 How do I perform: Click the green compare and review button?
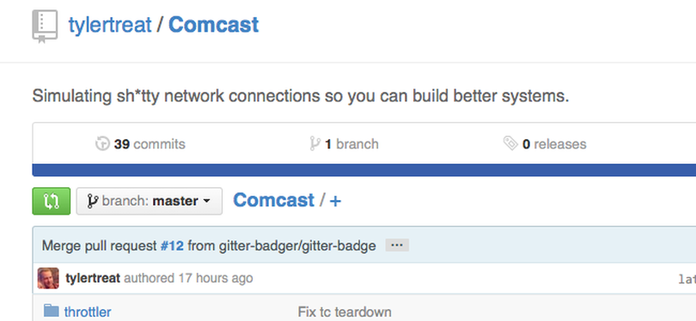52,202
